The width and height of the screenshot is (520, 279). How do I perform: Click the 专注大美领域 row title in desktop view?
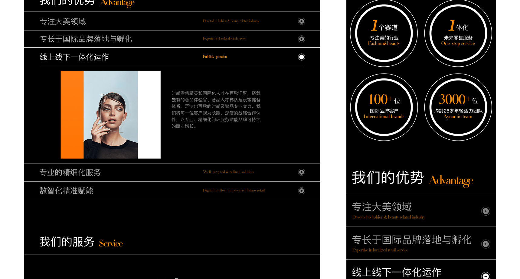click(x=63, y=21)
